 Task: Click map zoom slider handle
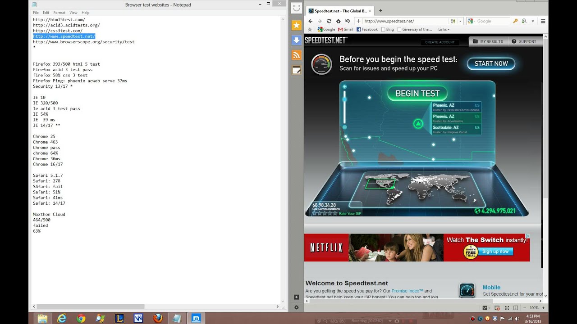click(x=344, y=100)
